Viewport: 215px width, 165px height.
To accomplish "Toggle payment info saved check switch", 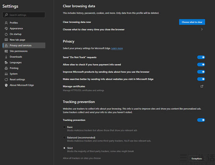I will [x=201, y=65].
